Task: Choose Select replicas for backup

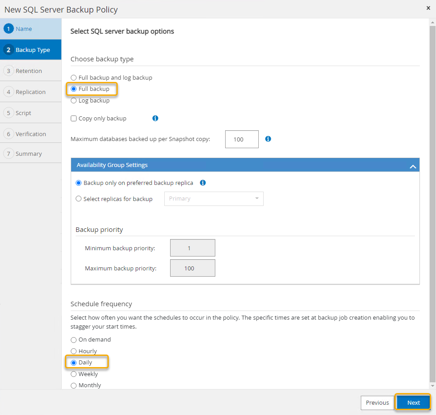Action: pos(78,199)
